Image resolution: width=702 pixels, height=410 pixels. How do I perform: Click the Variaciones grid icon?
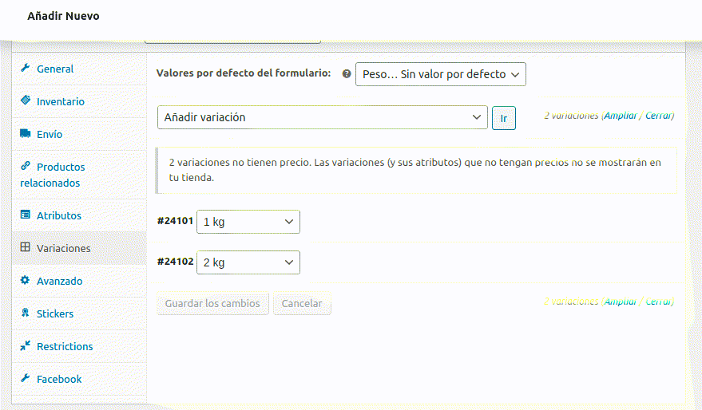point(26,248)
